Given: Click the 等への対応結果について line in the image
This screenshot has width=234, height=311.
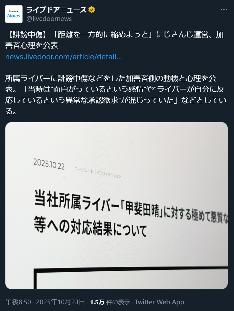Looking at the screenshot, I should (x=90, y=227).
